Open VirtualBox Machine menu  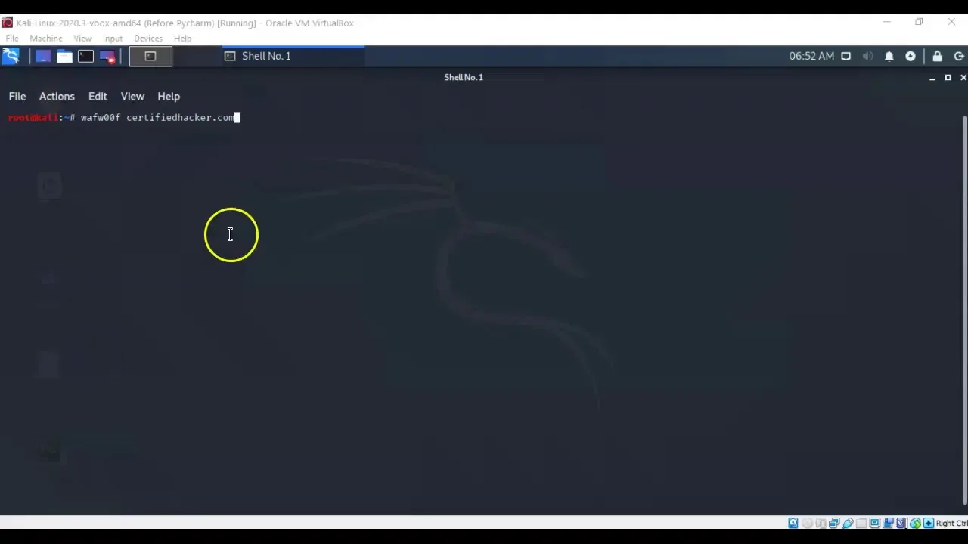(x=46, y=39)
